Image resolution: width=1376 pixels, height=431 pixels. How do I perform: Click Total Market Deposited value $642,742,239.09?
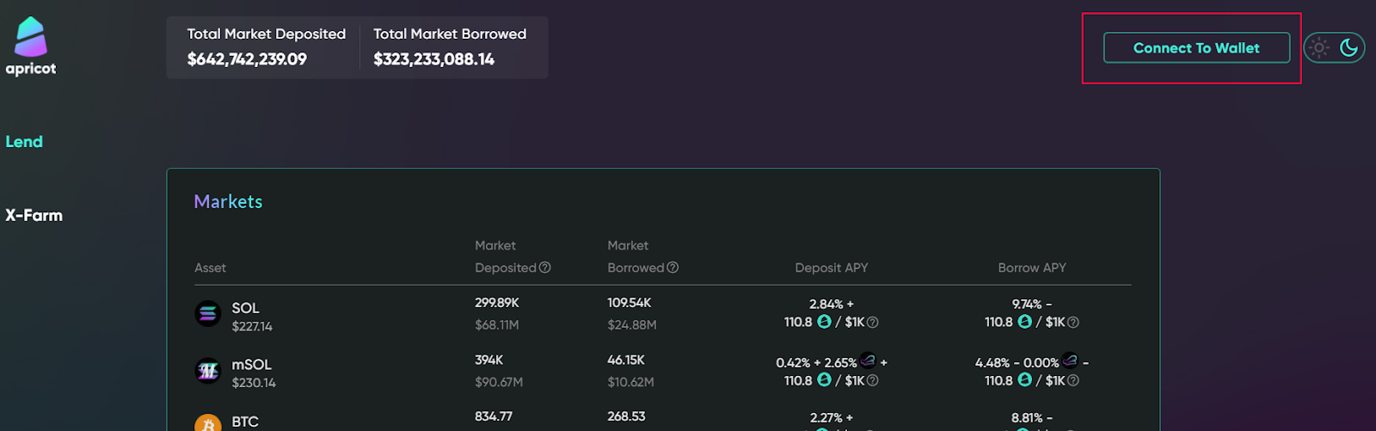(x=247, y=59)
